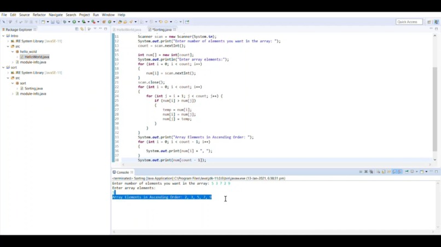The width and height of the screenshot is (441, 247).
Task: Open the File menu
Action: [x=4, y=15]
